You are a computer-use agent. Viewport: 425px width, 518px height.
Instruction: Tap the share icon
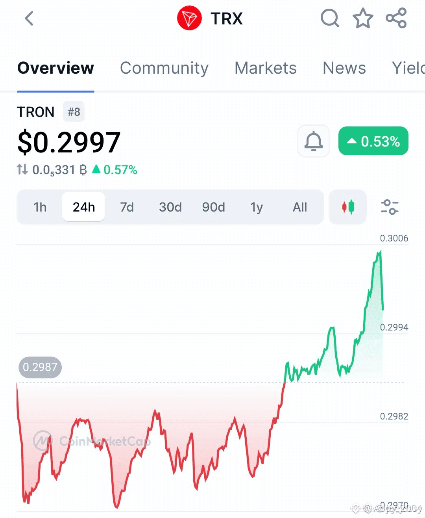coord(396,18)
